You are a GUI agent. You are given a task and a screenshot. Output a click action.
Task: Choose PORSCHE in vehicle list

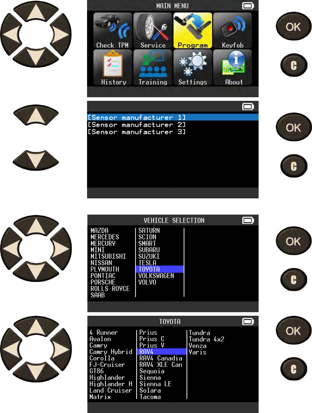coord(103,282)
